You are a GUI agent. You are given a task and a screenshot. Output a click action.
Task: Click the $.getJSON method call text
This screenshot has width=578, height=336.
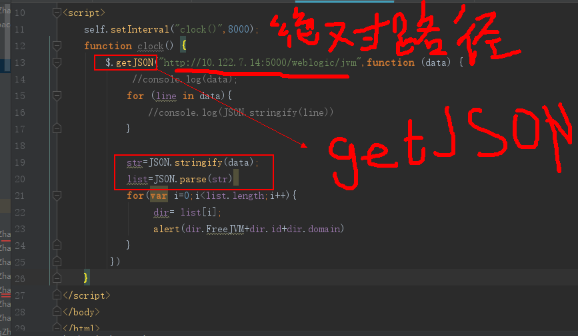(x=129, y=63)
